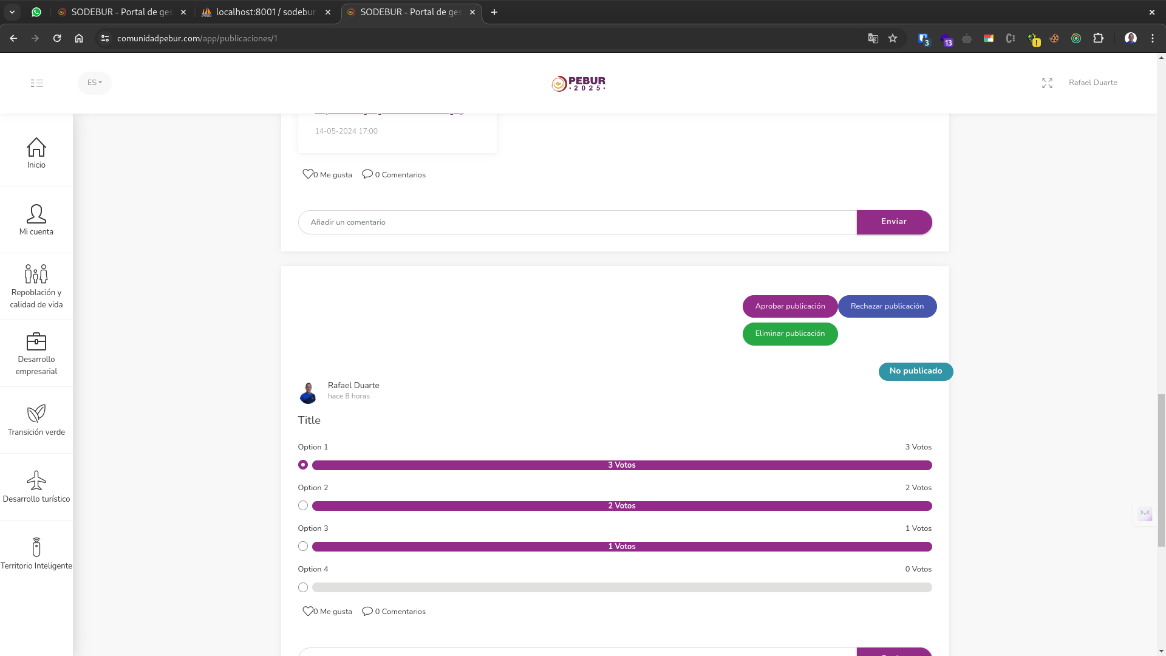Click Eliminar publicación button
Viewport: 1166px width, 656px height.
pos(789,333)
